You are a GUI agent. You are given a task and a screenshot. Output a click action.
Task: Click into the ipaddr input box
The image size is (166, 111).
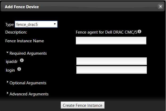click(111, 61)
